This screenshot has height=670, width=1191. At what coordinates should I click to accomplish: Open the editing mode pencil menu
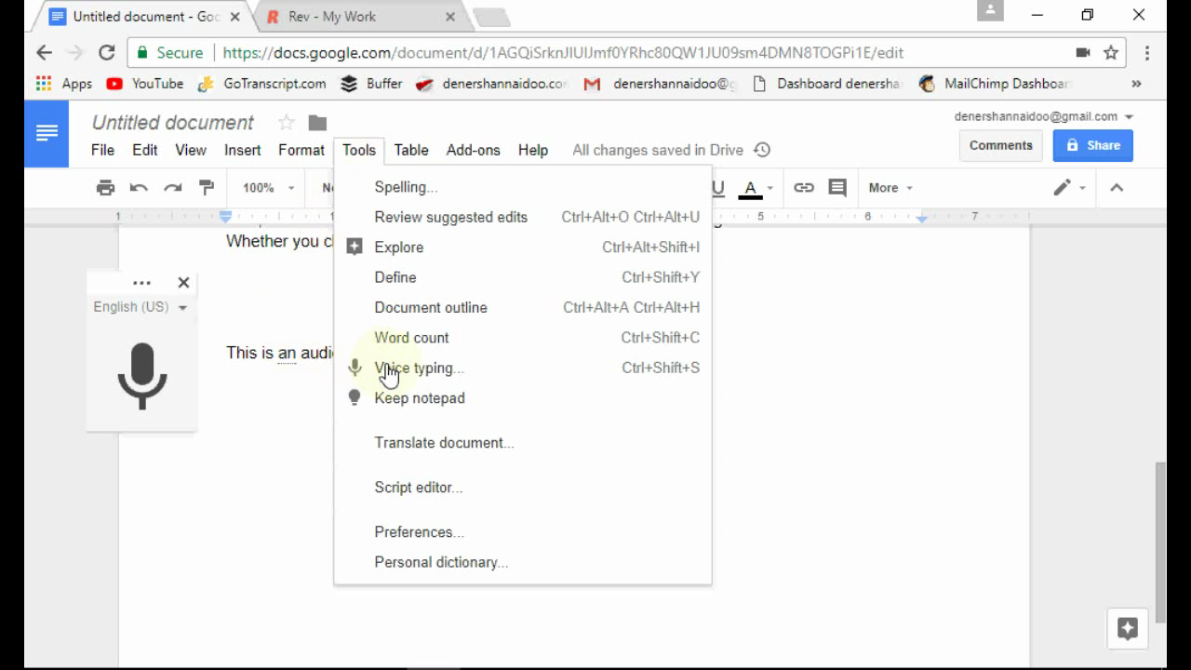1069,188
